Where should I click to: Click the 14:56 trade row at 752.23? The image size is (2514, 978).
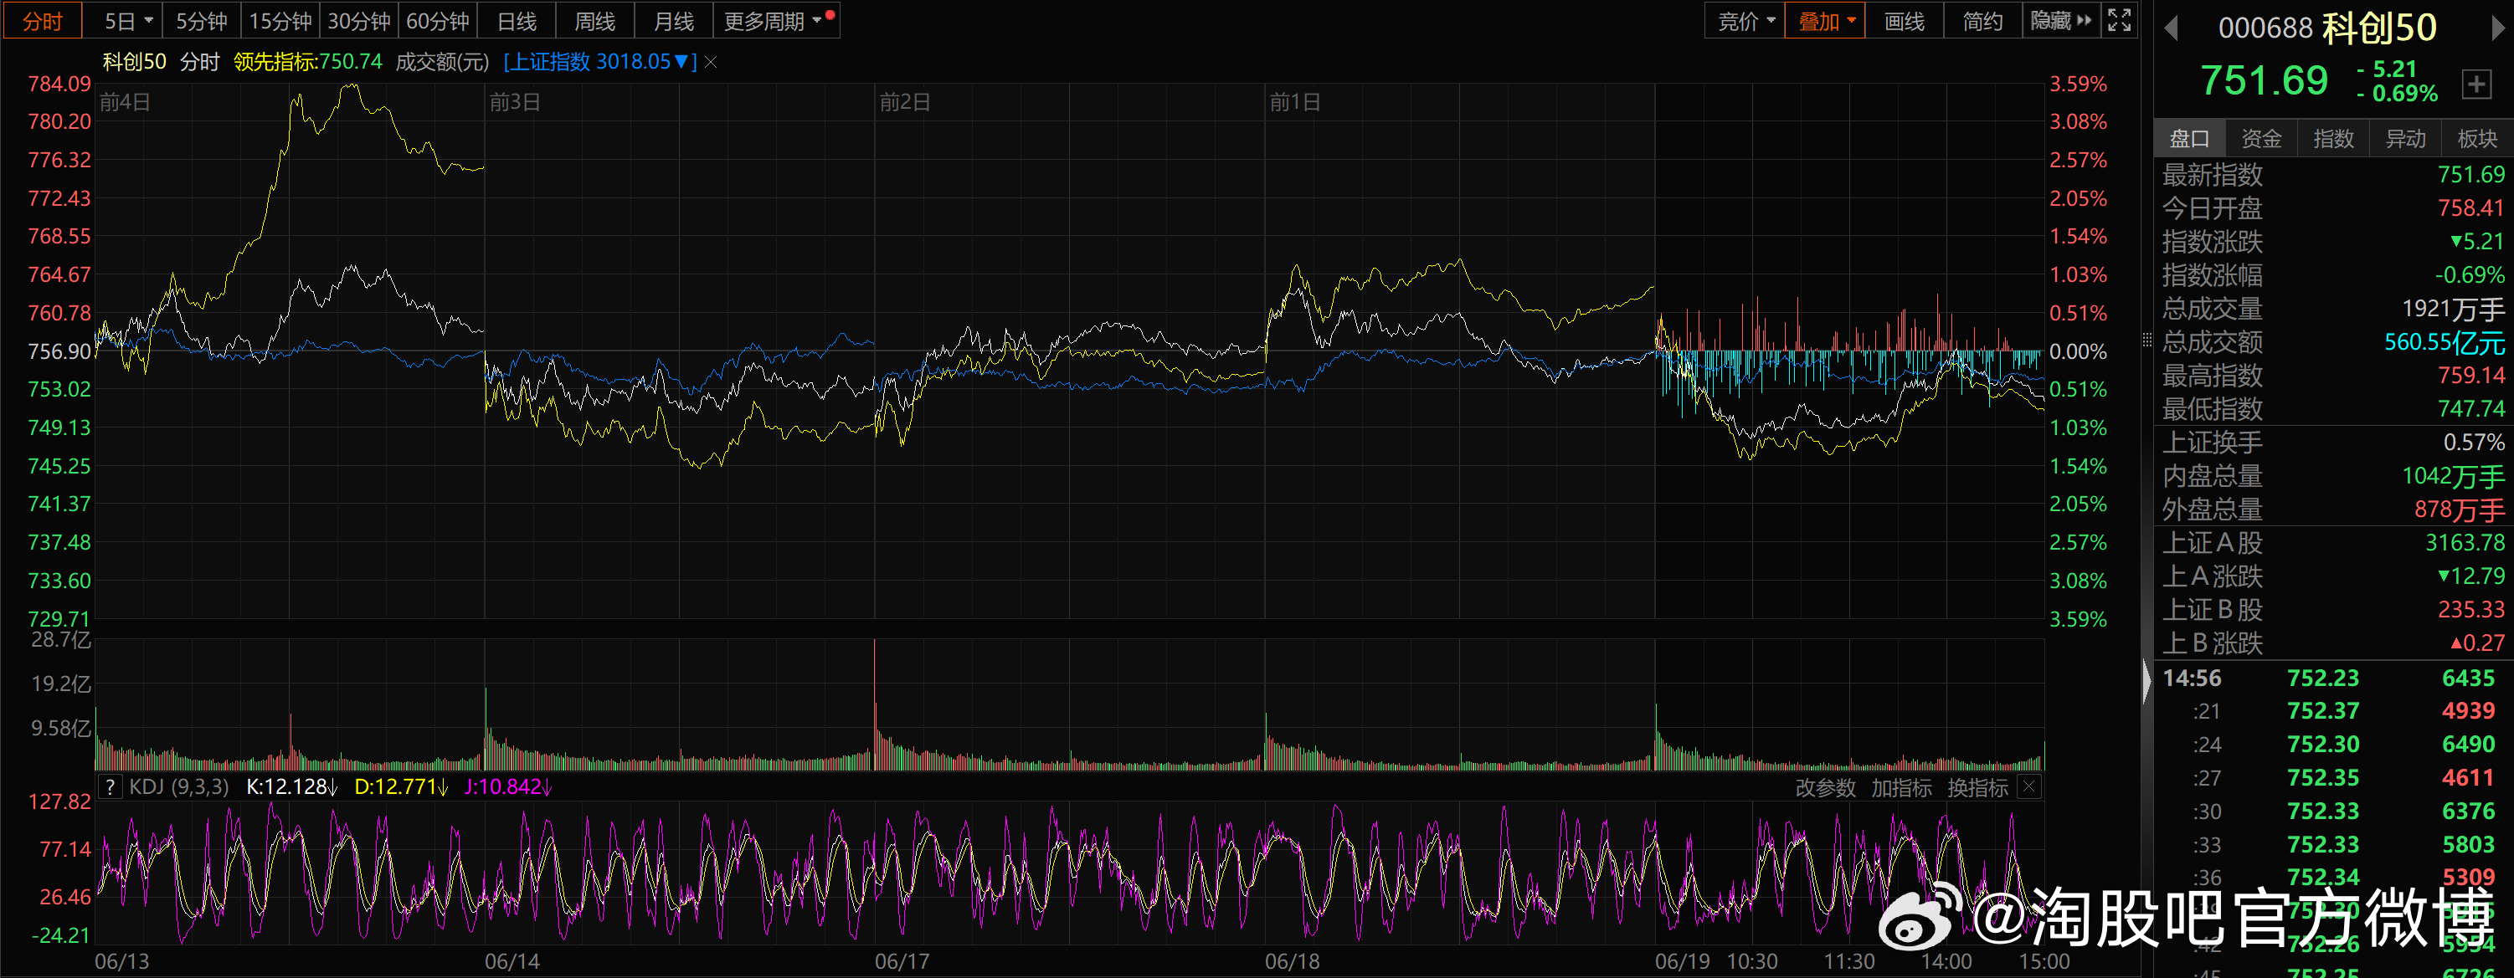[2333, 678]
